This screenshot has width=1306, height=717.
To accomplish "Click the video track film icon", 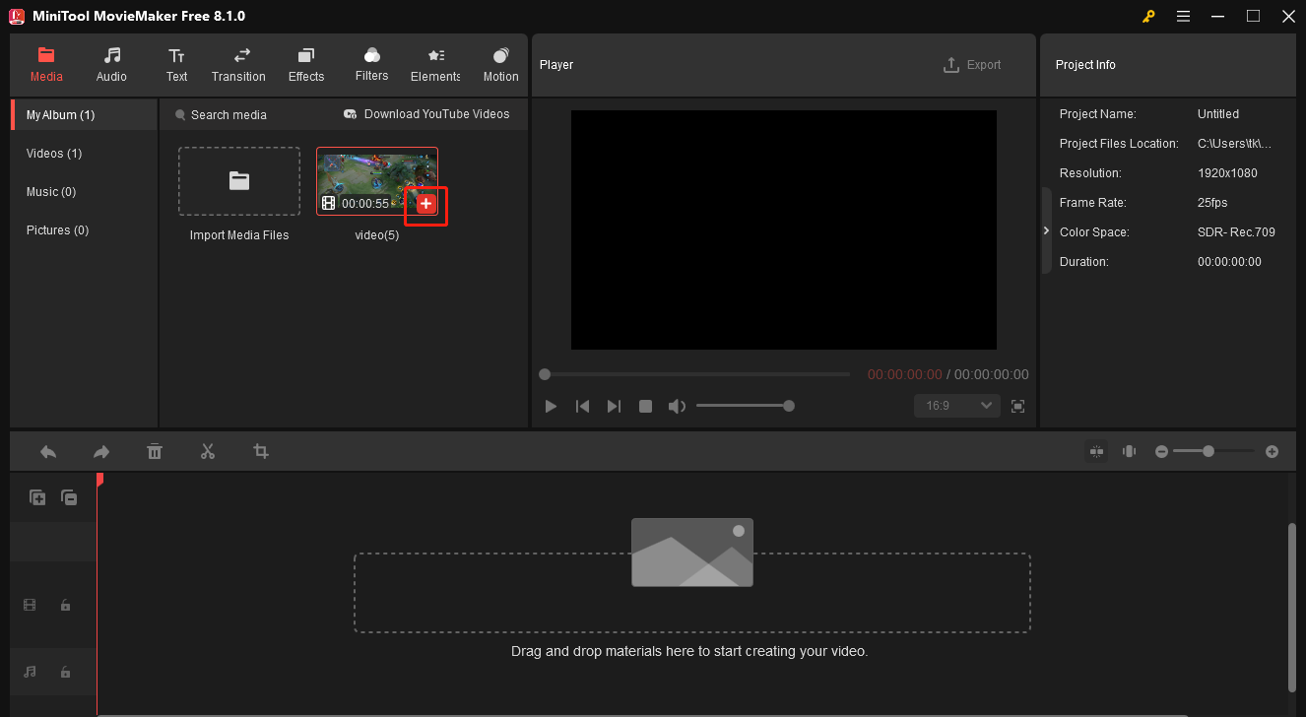I will pyautogui.click(x=30, y=605).
